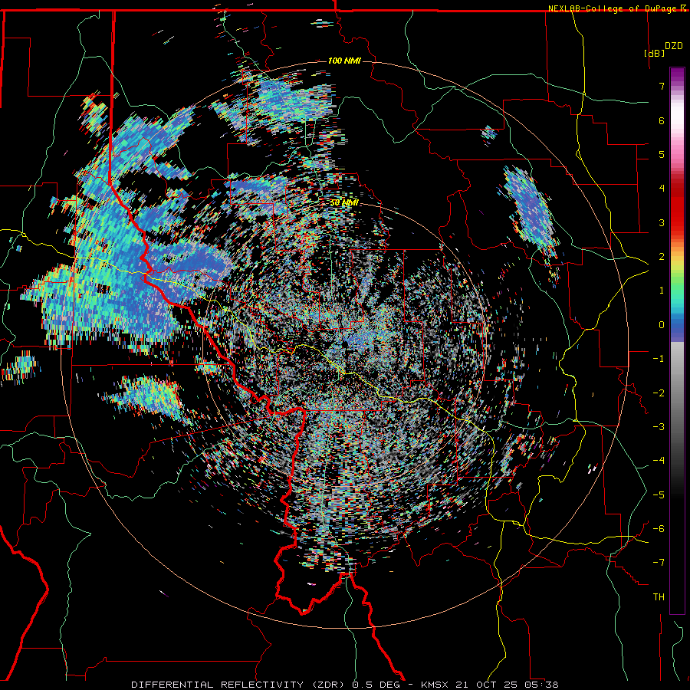Click the 5 value on color scale
Viewport: 690px width, 690px height.
662,154
